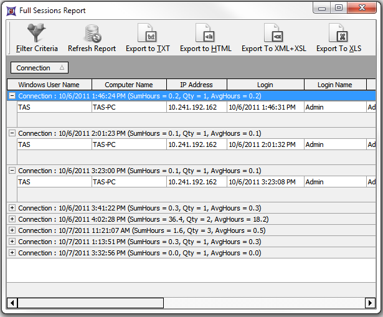
Task: Click the Filter Criteria funnel icon
Action: point(37,32)
